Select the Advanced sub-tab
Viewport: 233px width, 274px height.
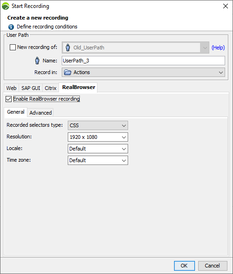pyautogui.click(x=40, y=113)
